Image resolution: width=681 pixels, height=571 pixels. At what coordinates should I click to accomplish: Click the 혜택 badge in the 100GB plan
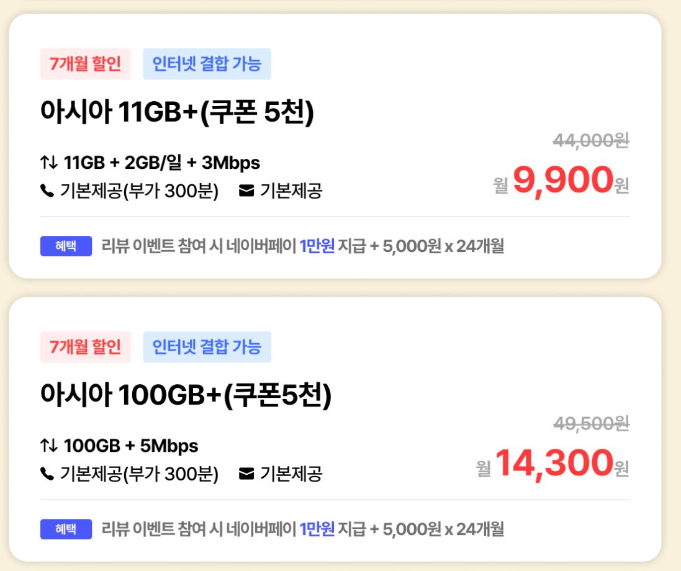[66, 529]
